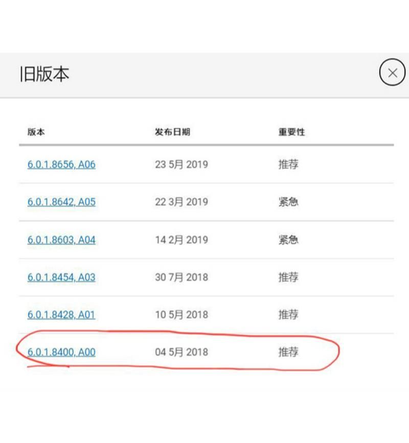Close the 旧版本 dialog with the X icon

click(x=392, y=73)
